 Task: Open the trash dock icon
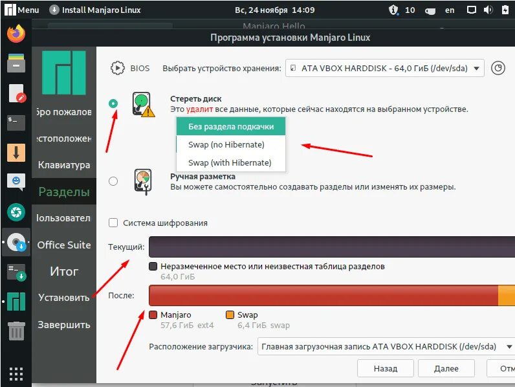coord(16,331)
